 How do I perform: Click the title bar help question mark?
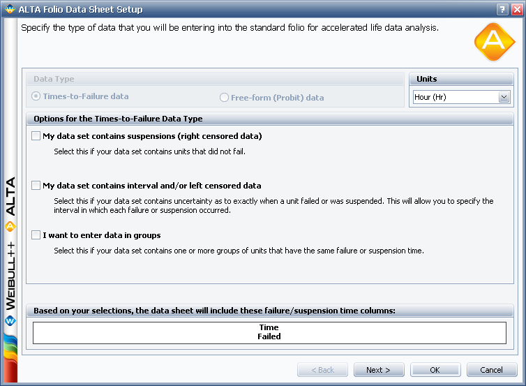[x=502, y=9]
